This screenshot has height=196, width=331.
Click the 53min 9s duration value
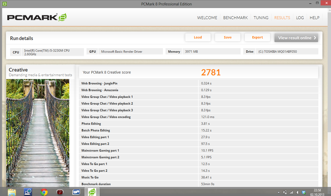point(208,184)
